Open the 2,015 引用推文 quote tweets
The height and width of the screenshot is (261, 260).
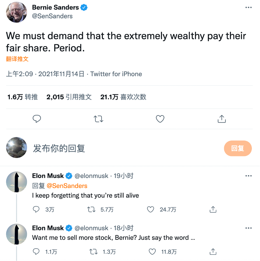(69, 97)
